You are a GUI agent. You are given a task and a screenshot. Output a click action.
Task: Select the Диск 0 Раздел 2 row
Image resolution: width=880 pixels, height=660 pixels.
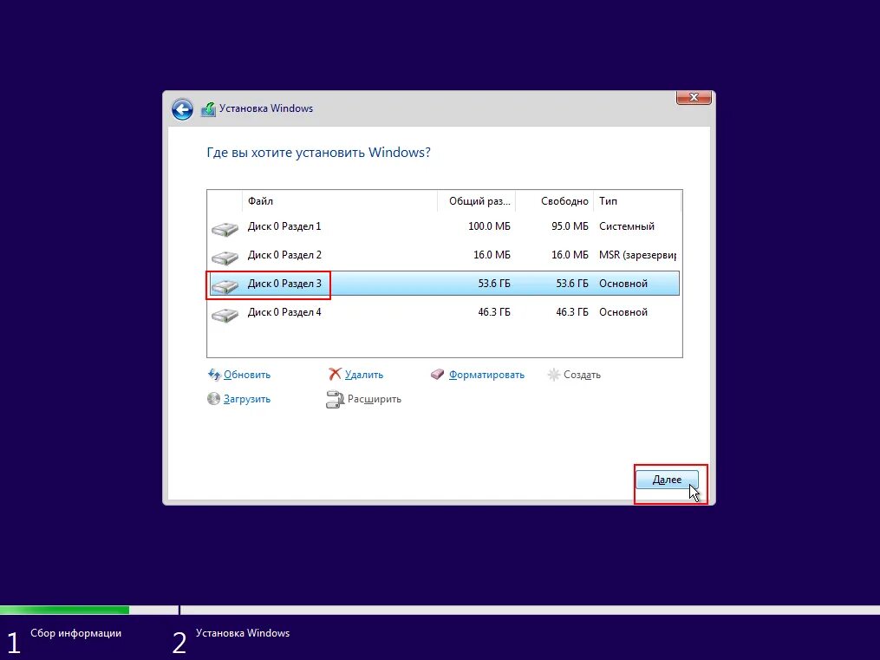443,255
